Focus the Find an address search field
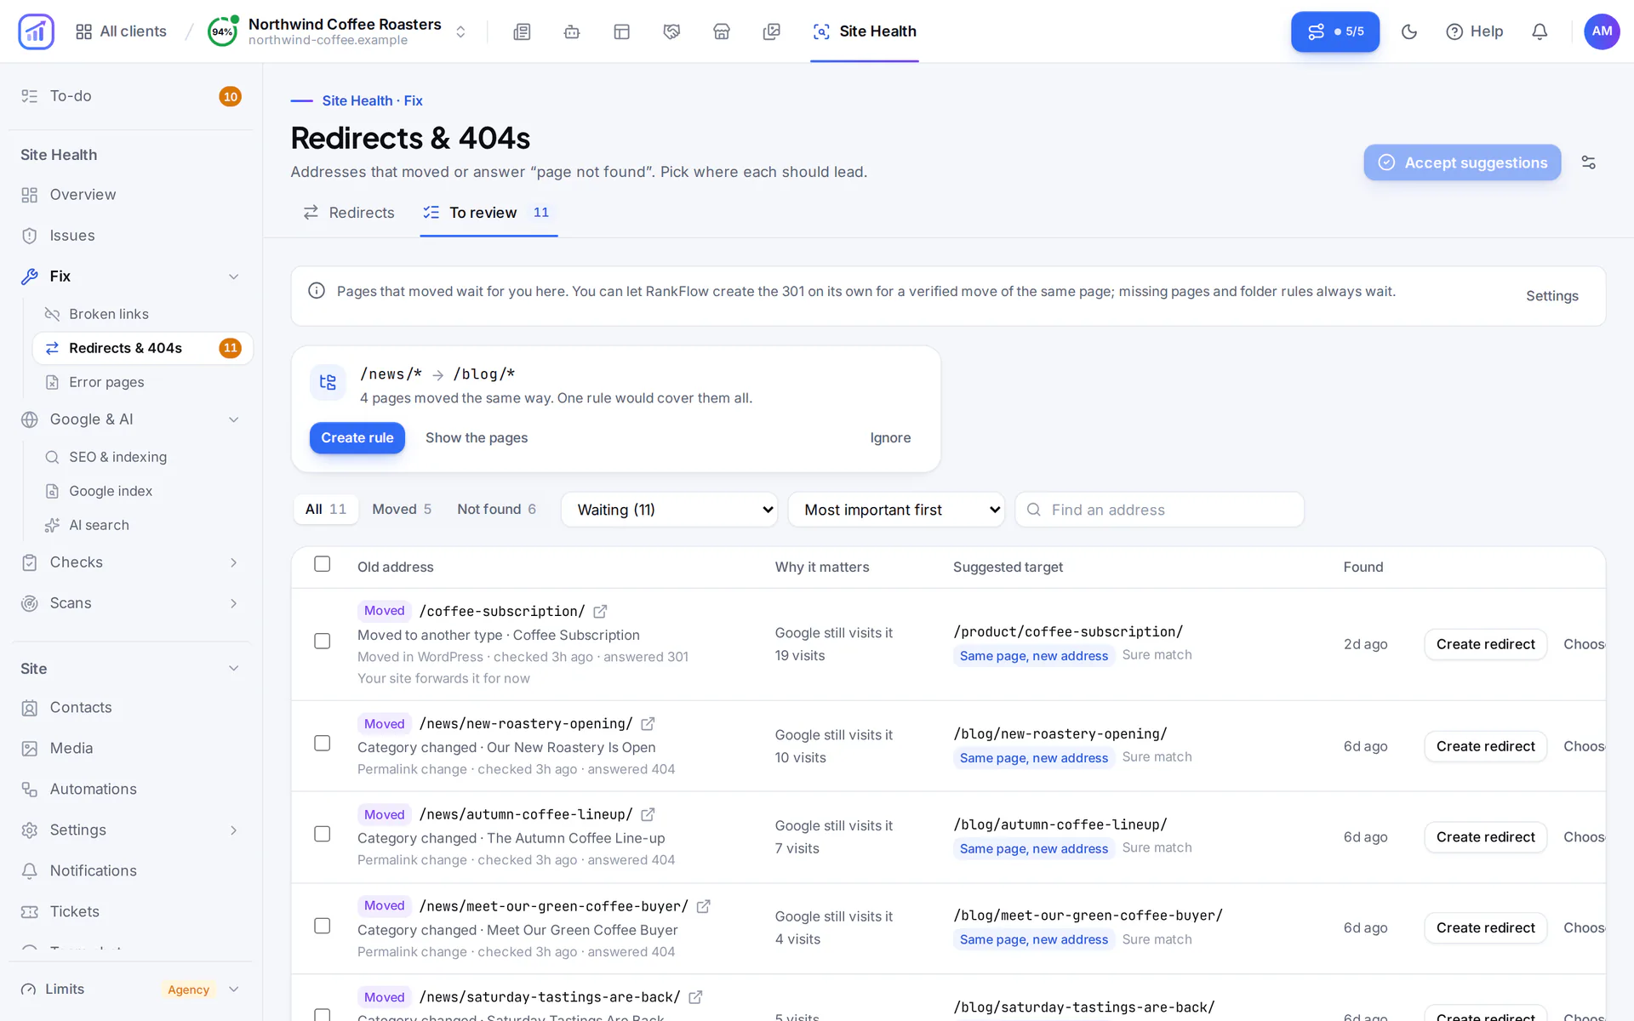Image resolution: width=1634 pixels, height=1021 pixels. pos(1159,510)
